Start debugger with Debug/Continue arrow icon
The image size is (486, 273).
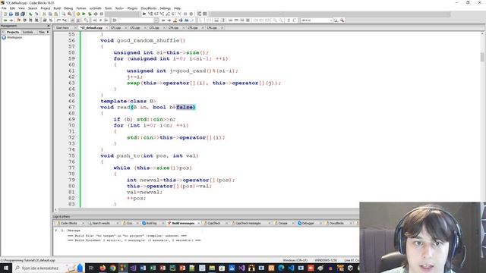pyautogui.click(x=144, y=14)
